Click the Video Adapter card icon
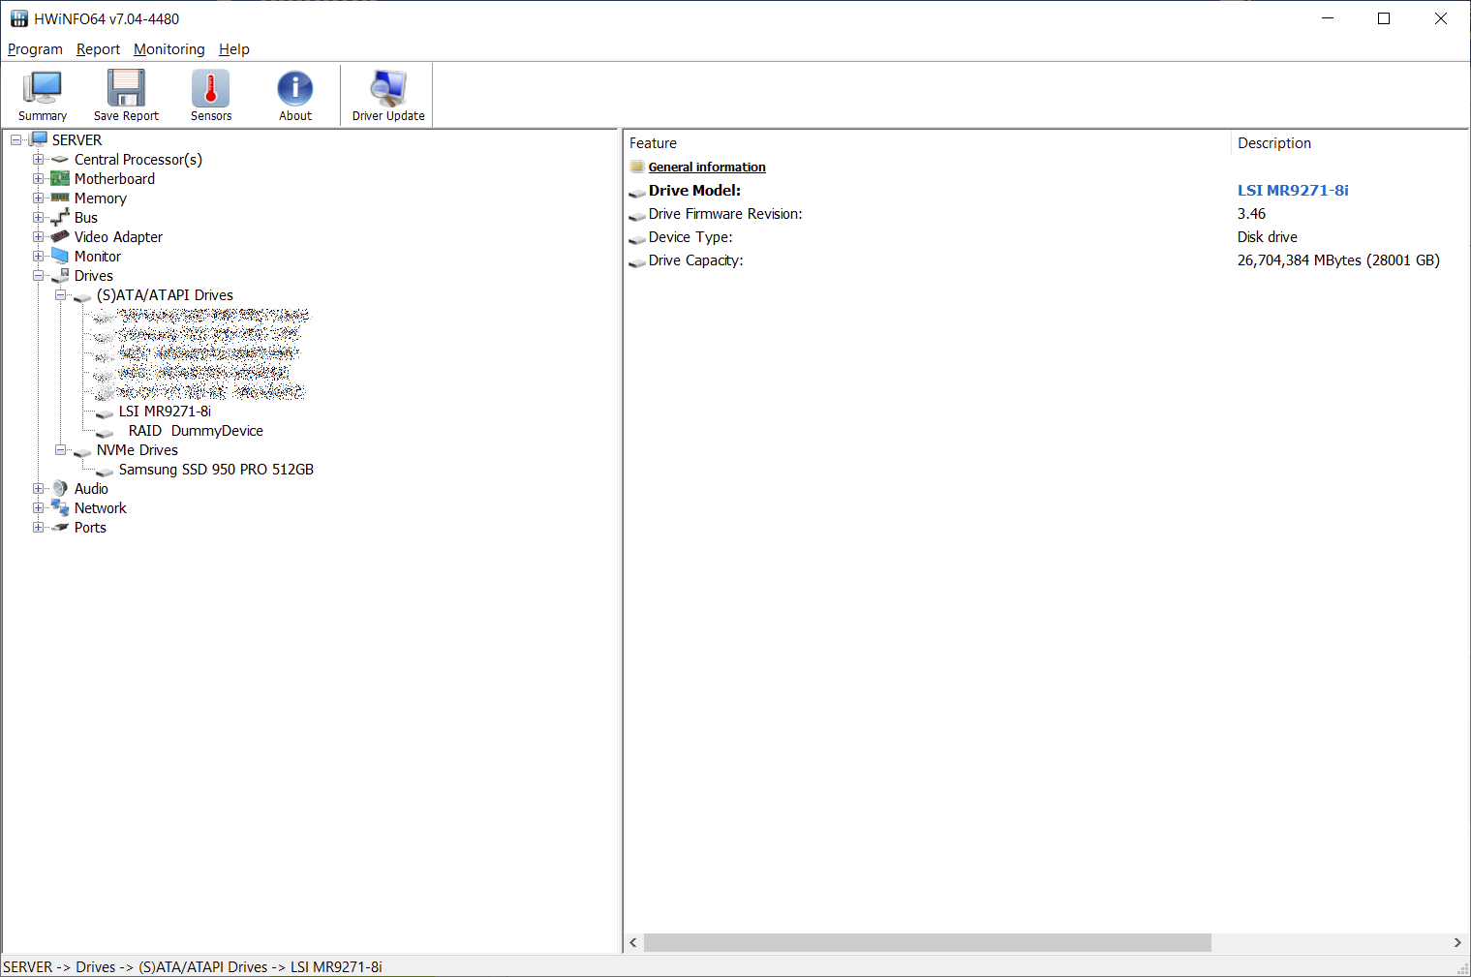The height and width of the screenshot is (977, 1471). click(x=60, y=236)
